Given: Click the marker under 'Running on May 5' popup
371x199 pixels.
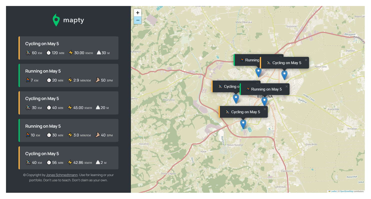Looking at the screenshot, I should click(x=264, y=101).
